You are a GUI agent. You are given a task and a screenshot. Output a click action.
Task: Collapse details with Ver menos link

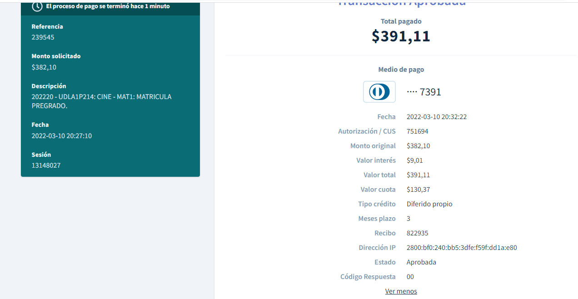pyautogui.click(x=401, y=291)
